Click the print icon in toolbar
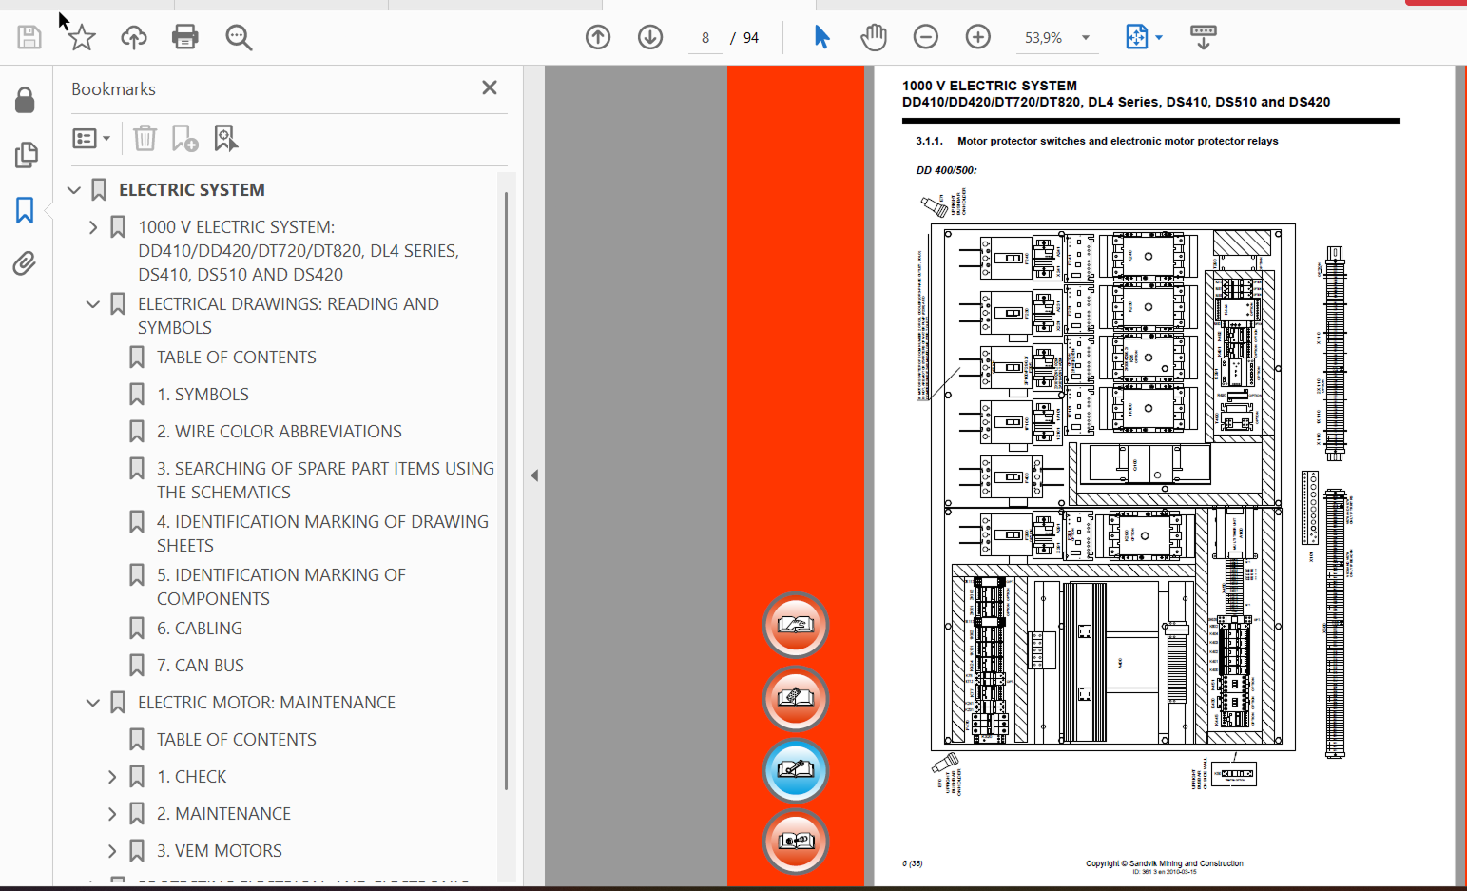This screenshot has height=891, width=1467. [184, 37]
